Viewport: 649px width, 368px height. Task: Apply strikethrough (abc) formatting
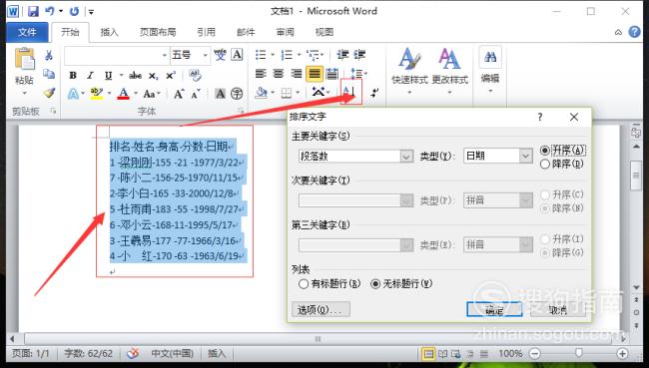tap(135, 75)
